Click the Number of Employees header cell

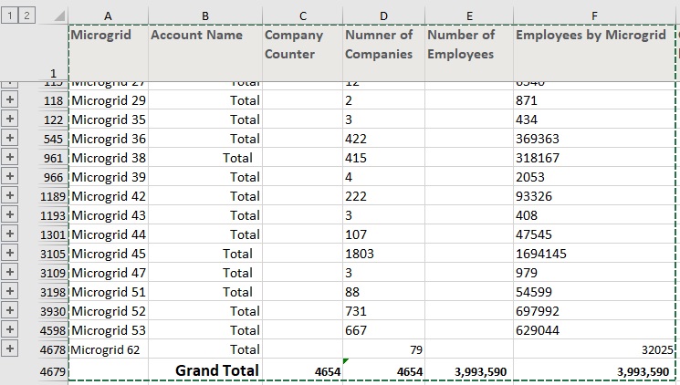click(x=469, y=53)
